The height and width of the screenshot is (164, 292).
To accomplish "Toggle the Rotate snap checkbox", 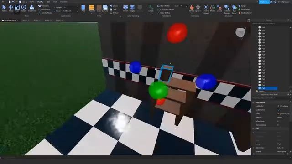I will pyautogui.click(x=55, y=8).
